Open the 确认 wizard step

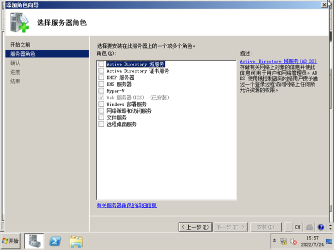pos(15,63)
